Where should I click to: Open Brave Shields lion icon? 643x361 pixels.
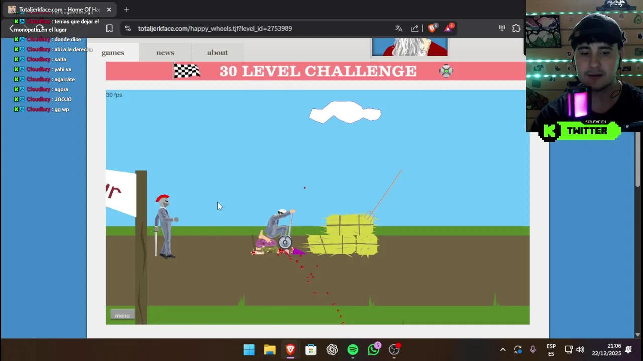tap(432, 28)
